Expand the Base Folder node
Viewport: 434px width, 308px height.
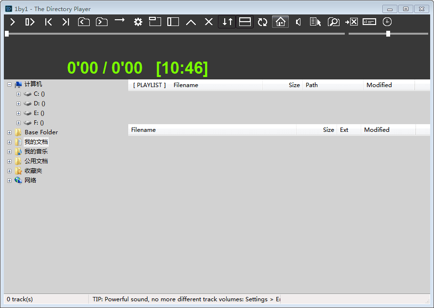tap(10, 133)
